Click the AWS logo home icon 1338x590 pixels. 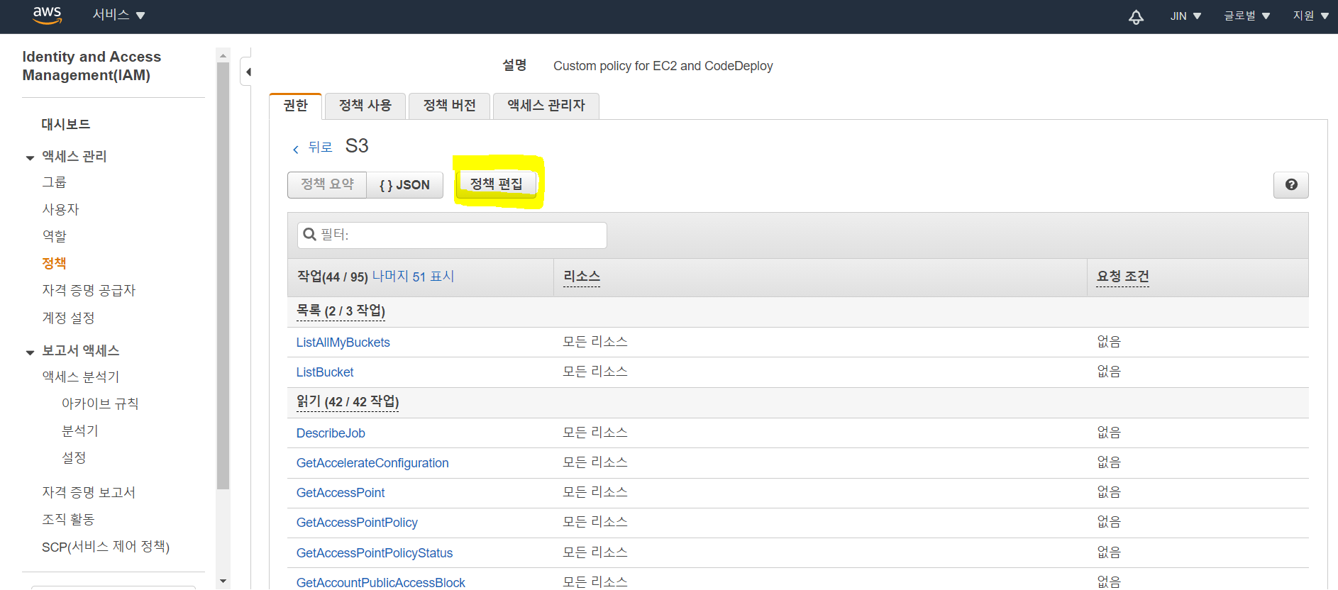(x=47, y=15)
